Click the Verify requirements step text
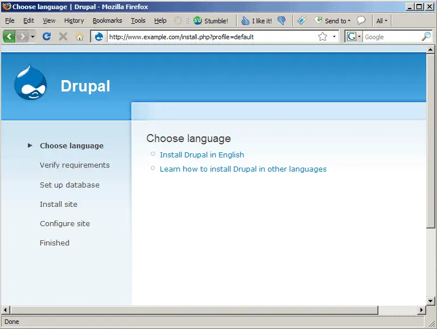The image size is (437, 329). click(x=75, y=165)
